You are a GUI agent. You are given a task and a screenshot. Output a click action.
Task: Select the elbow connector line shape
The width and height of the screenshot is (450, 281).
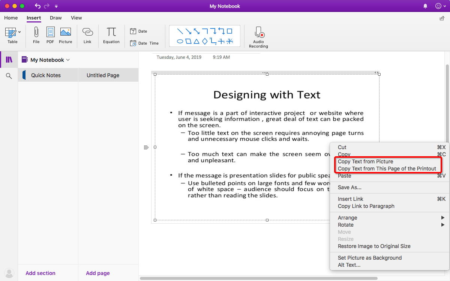[205, 31]
